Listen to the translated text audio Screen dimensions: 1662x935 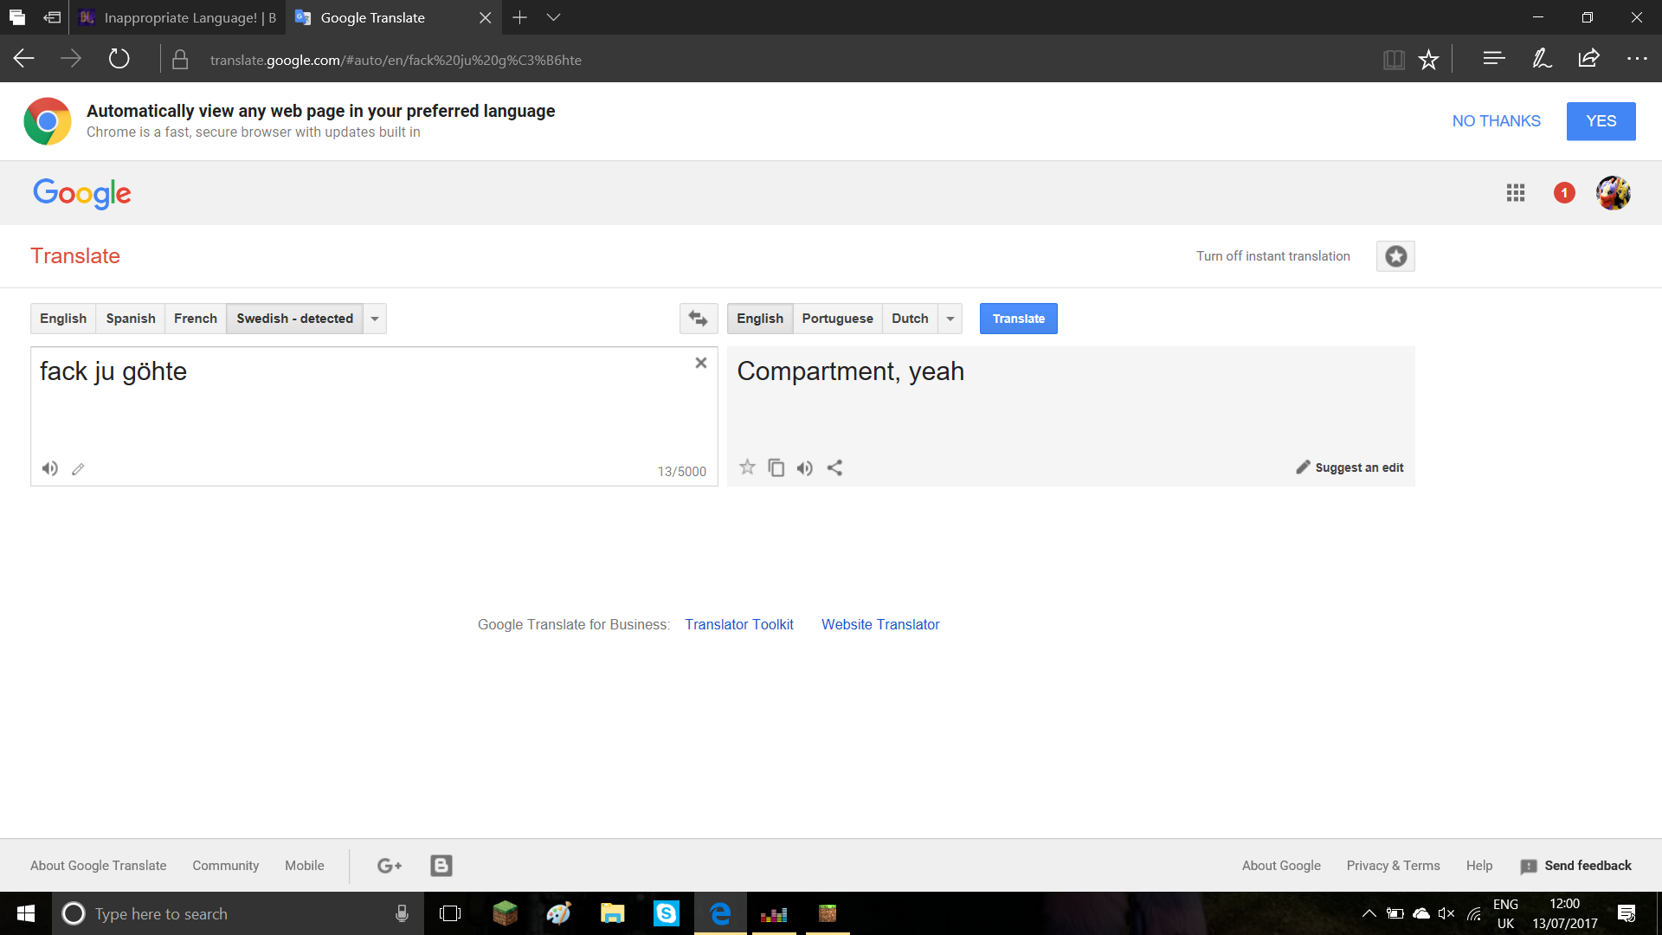pos(805,468)
